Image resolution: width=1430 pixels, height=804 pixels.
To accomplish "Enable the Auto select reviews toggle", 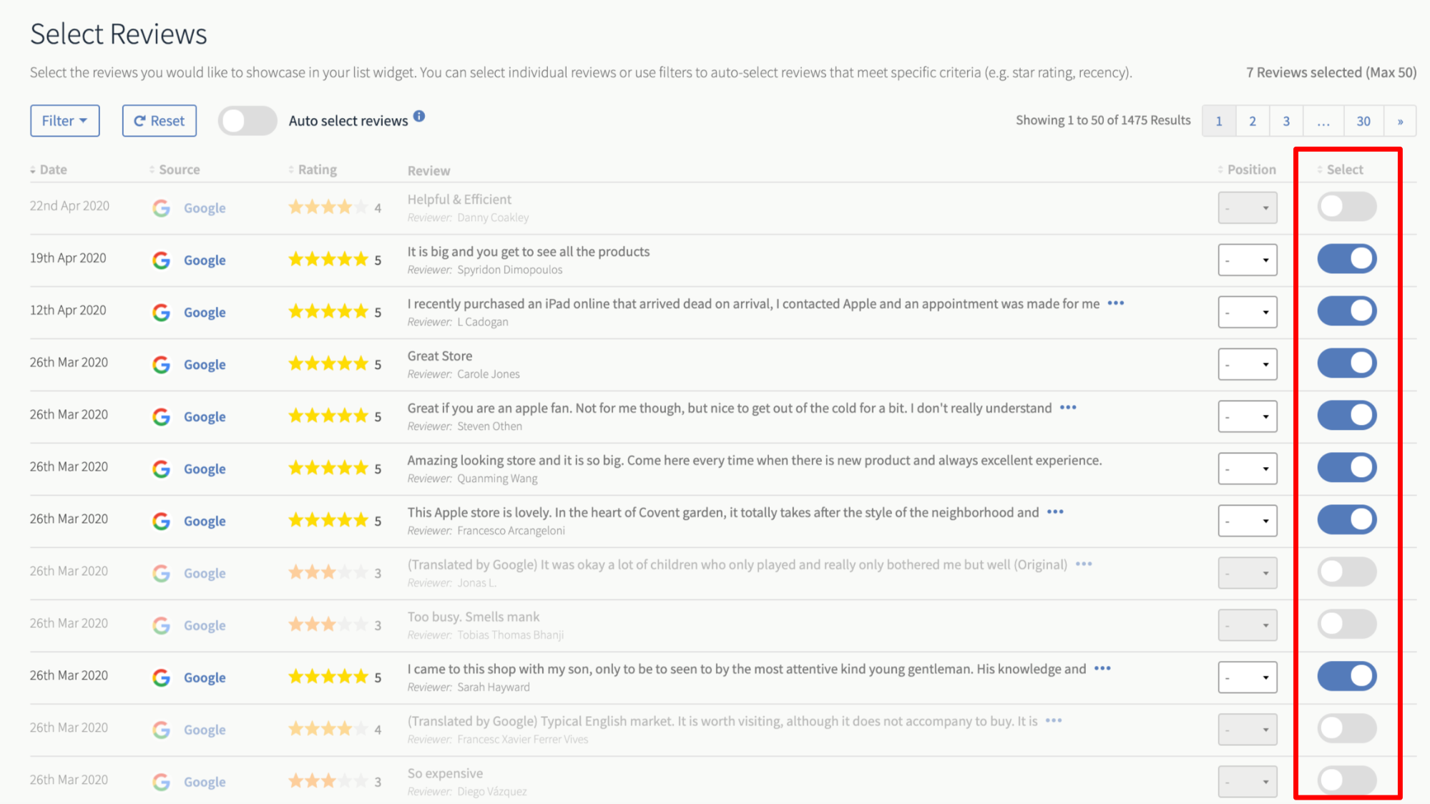I will [248, 121].
